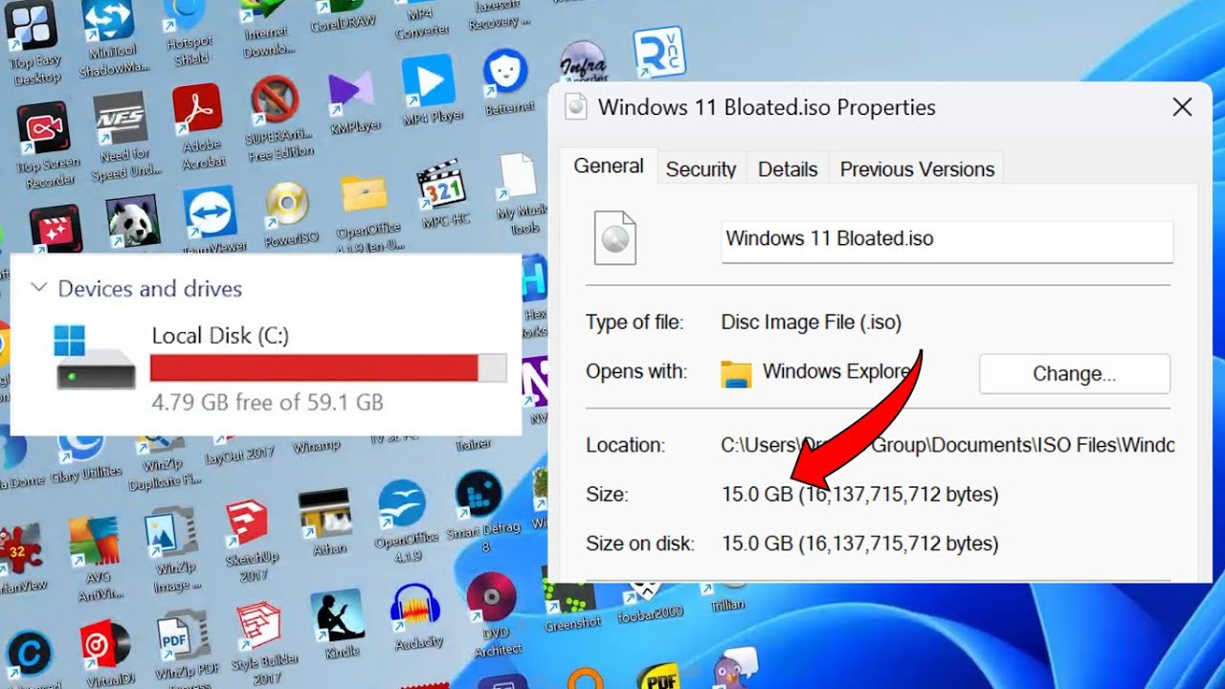Switch to the General tab in Properties

(609, 166)
